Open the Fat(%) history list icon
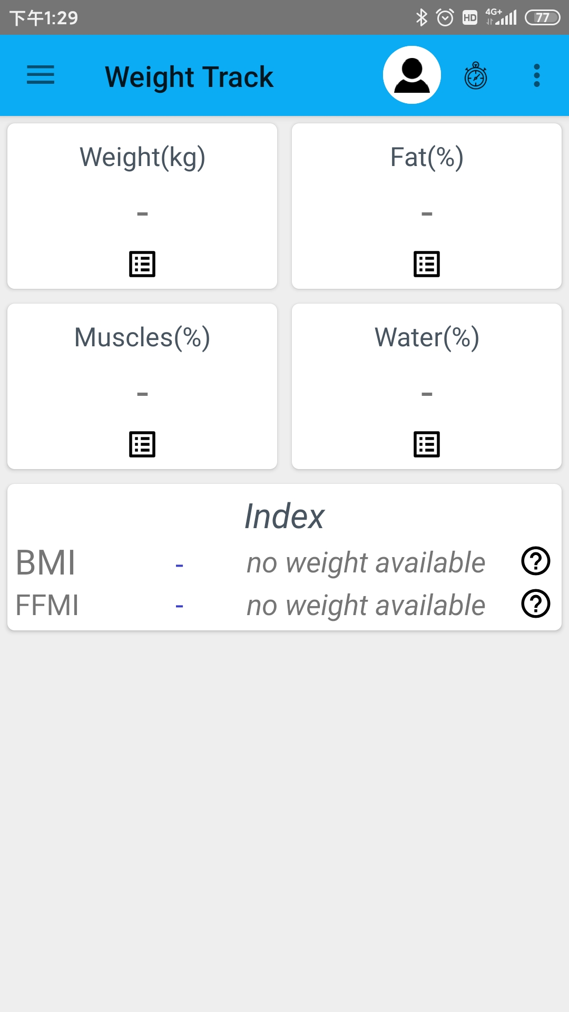 pyautogui.click(x=427, y=264)
